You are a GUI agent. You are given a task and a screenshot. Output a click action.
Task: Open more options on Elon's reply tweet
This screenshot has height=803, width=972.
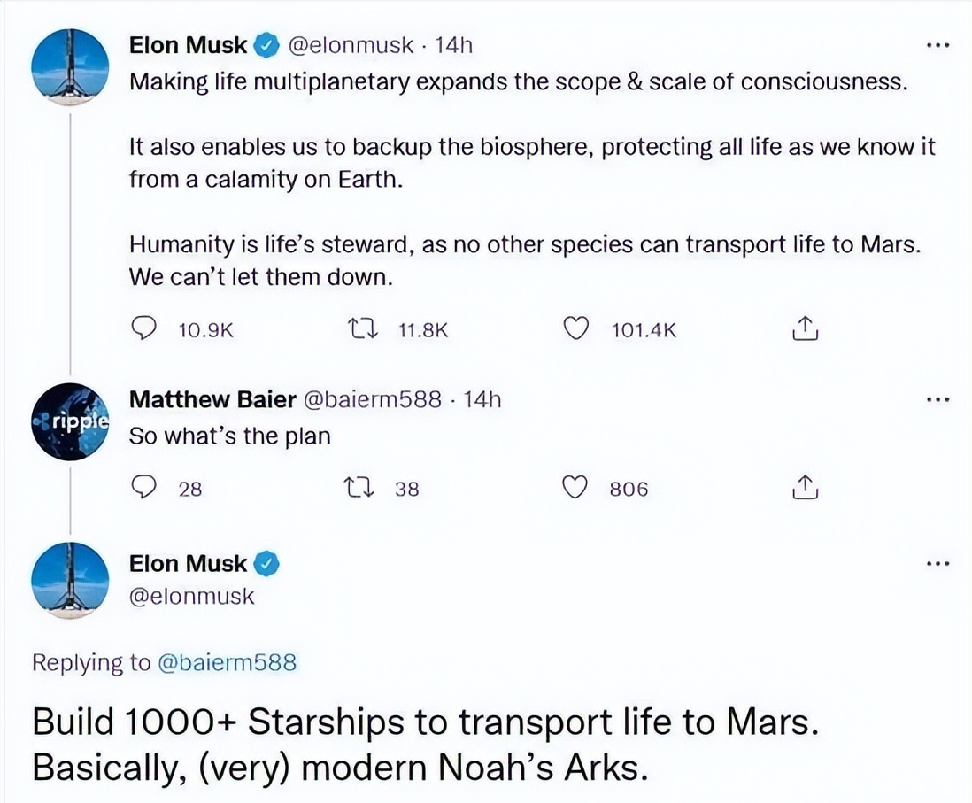click(x=937, y=564)
